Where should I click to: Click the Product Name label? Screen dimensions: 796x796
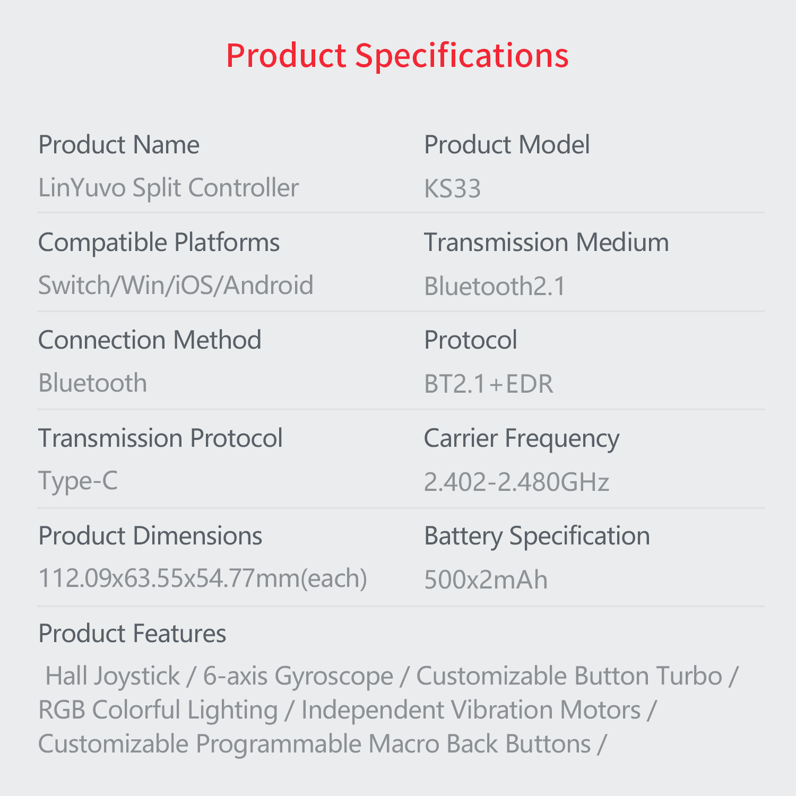(x=119, y=145)
